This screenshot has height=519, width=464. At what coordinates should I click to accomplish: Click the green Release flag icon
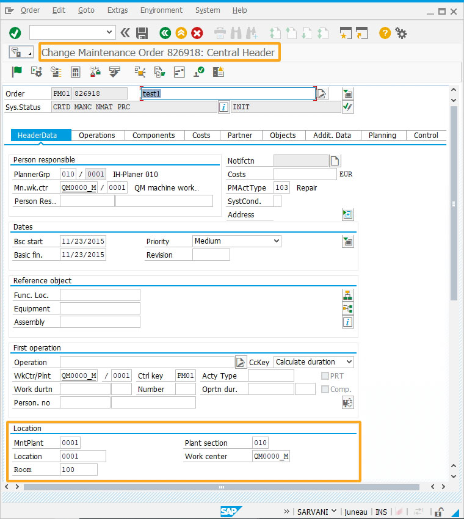click(x=16, y=71)
